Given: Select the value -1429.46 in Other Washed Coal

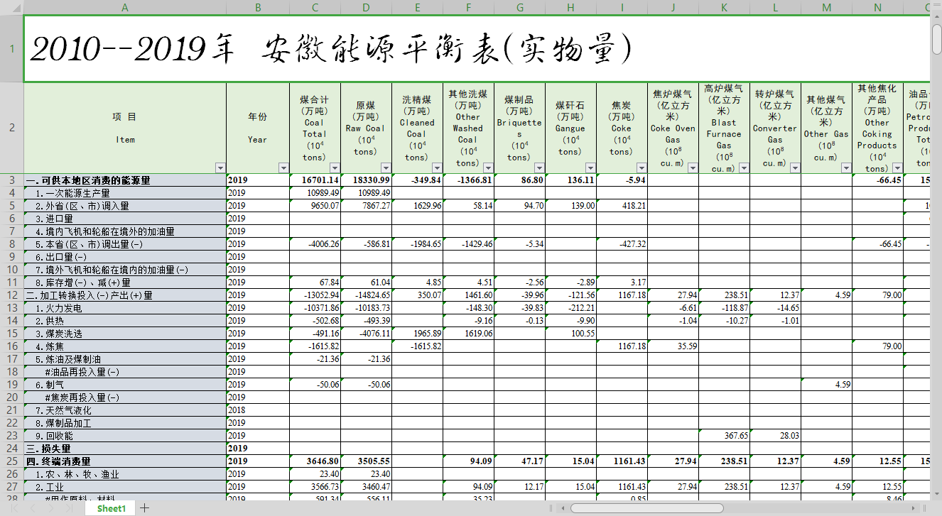Looking at the screenshot, I should click(x=469, y=244).
